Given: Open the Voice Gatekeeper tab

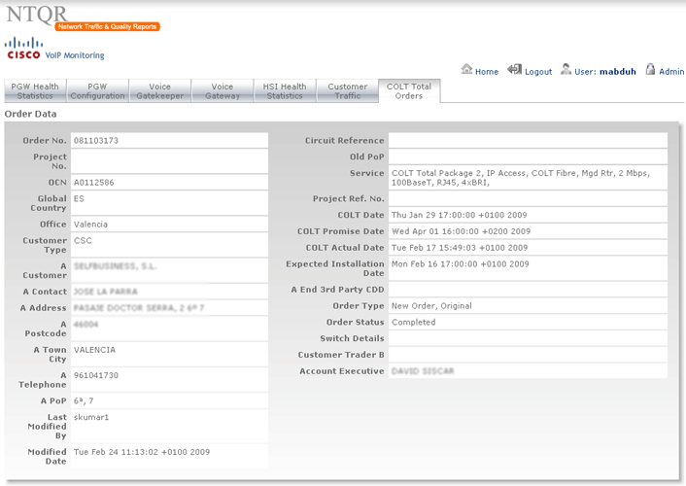Looking at the screenshot, I should [159, 91].
